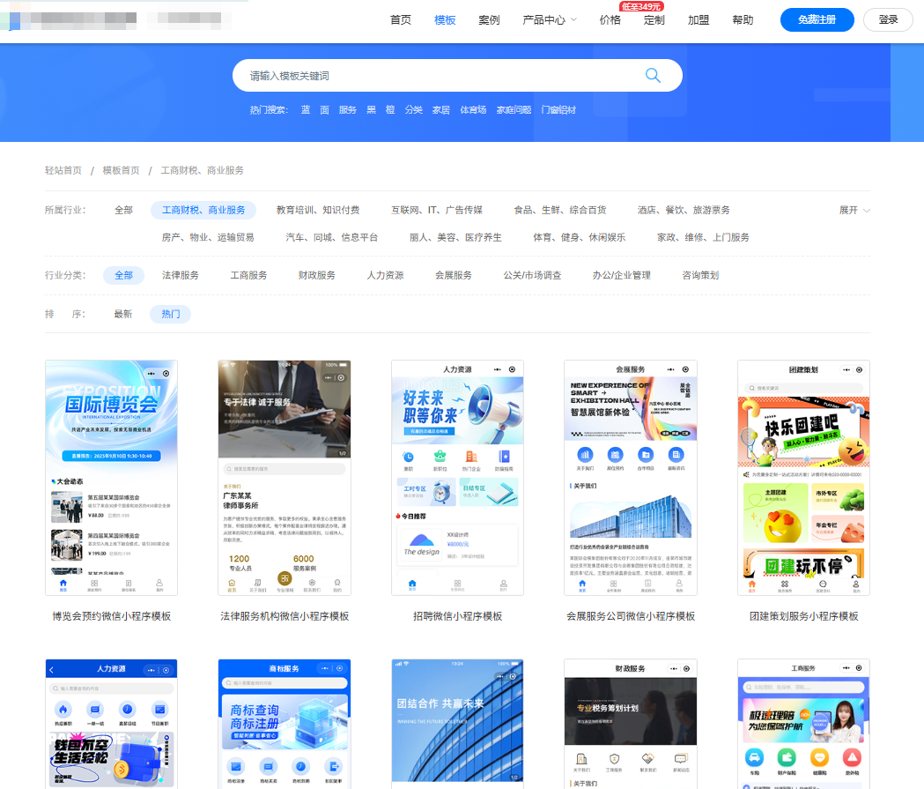The width and height of the screenshot is (924, 789).
Task: Click hot search keyword 门窗铝材
Action: point(558,109)
